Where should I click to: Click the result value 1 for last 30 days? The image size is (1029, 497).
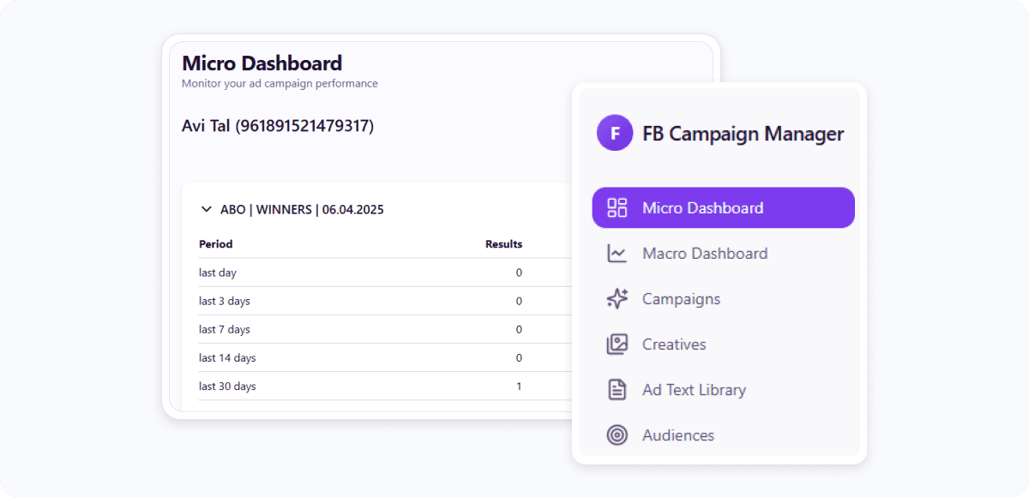tap(519, 386)
